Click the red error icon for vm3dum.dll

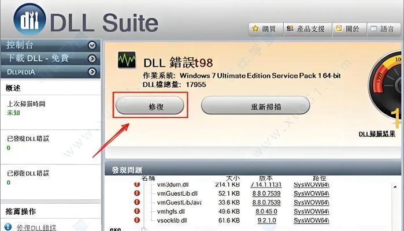[137, 184]
